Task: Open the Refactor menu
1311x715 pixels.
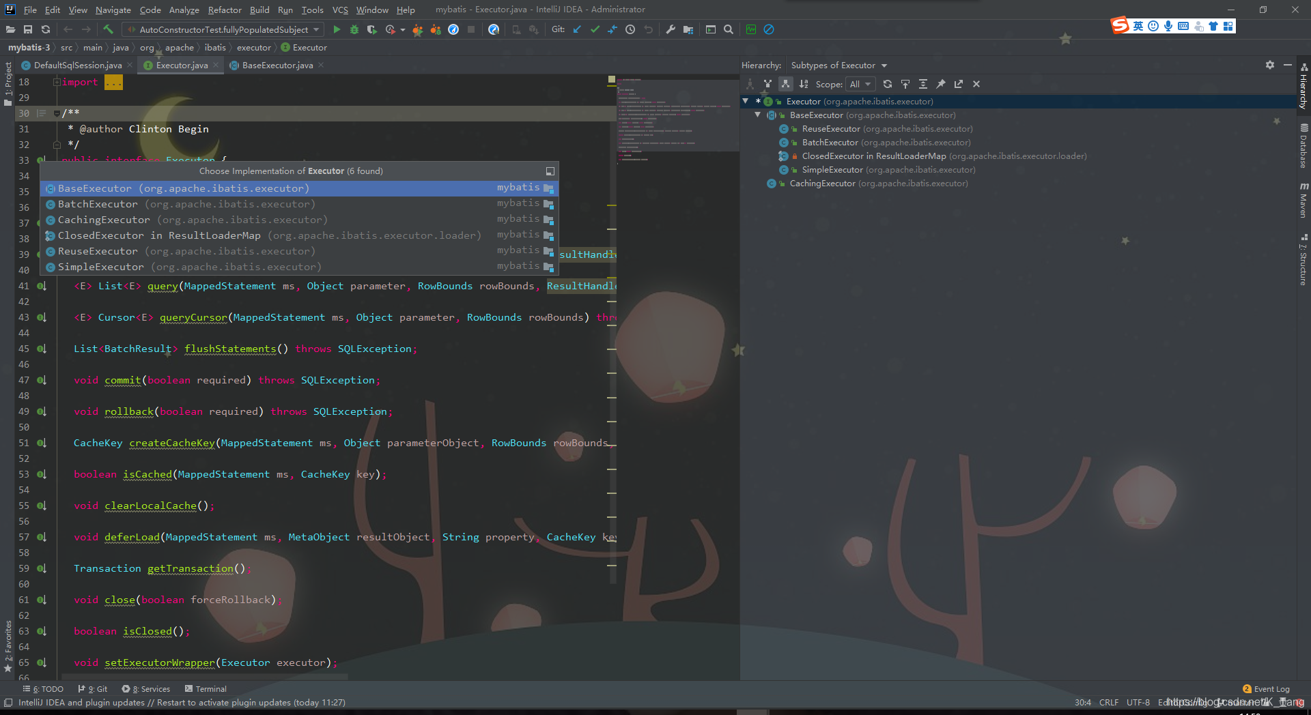Action: tap(225, 10)
